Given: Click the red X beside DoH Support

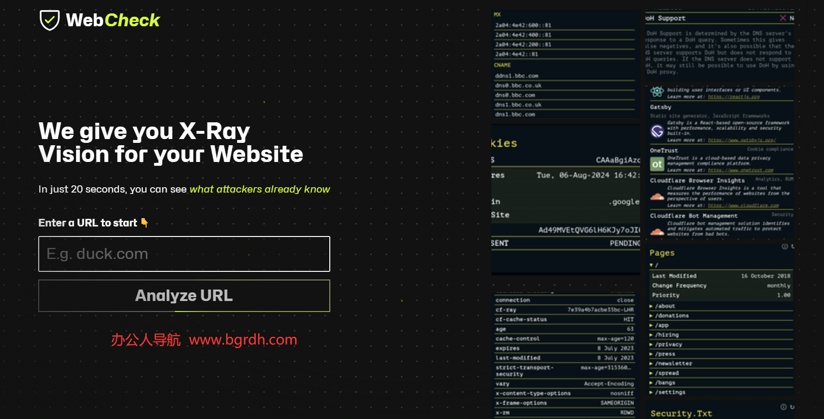Looking at the screenshot, I should pyautogui.click(x=783, y=18).
